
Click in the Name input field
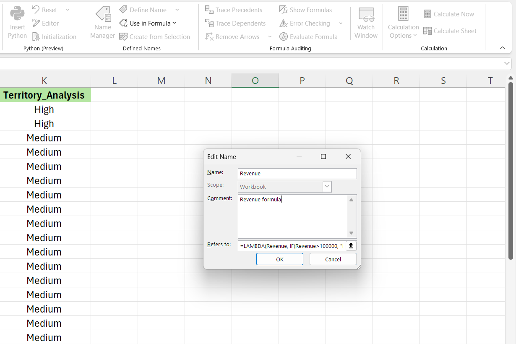pyautogui.click(x=297, y=173)
